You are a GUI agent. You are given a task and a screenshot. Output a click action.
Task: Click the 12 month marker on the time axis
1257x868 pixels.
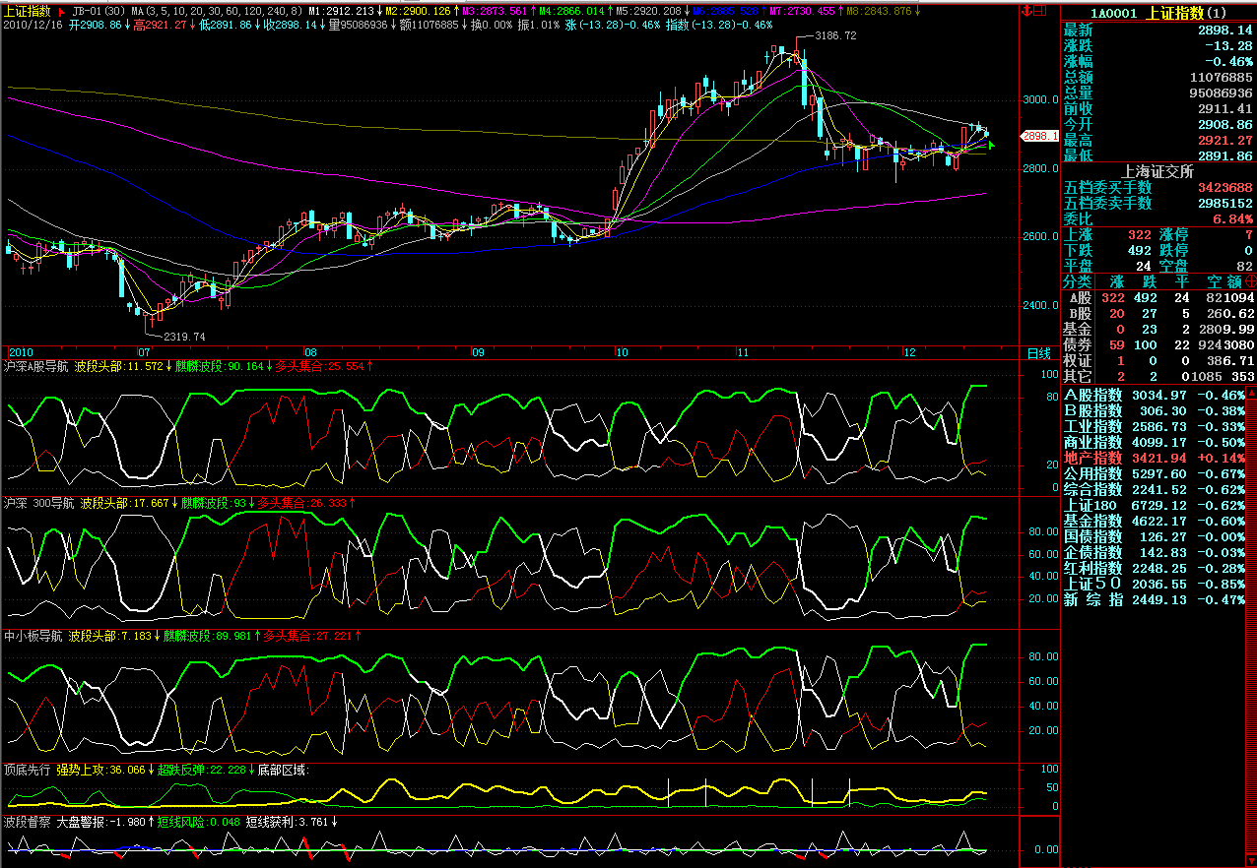tap(909, 351)
